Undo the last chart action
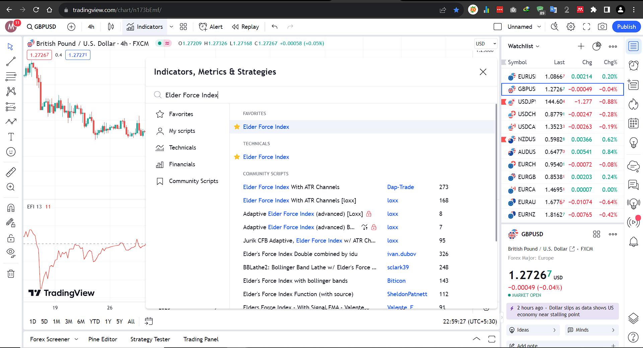 (x=275, y=27)
